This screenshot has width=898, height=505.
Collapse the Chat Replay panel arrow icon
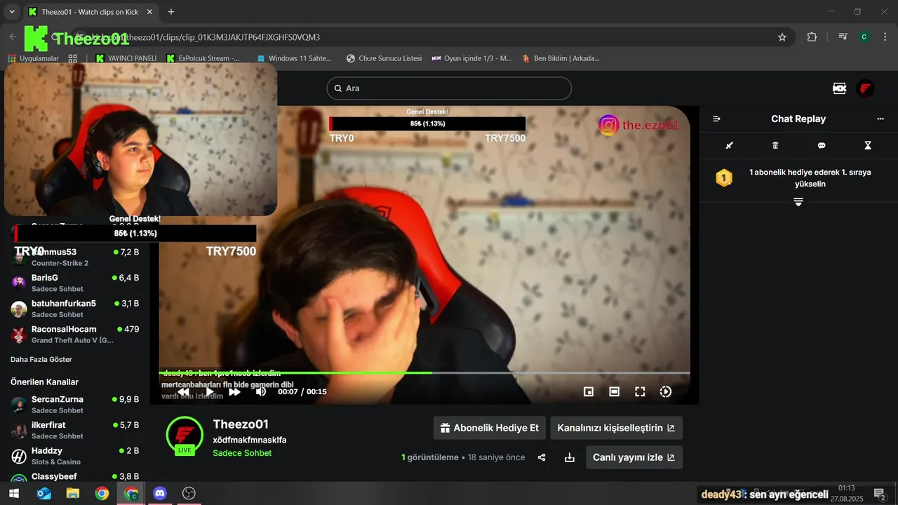pos(716,119)
